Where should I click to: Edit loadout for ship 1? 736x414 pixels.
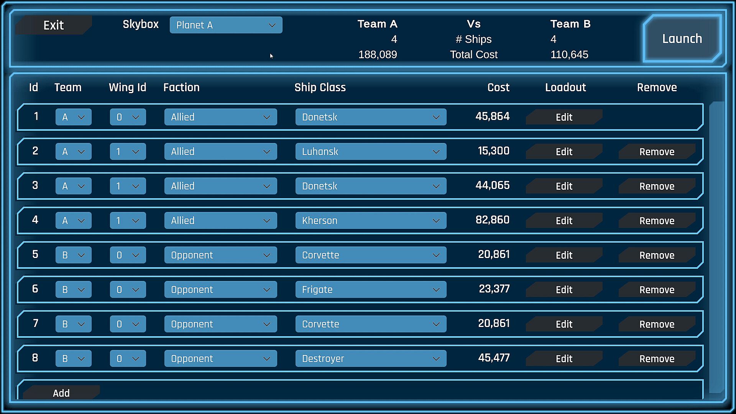(564, 117)
